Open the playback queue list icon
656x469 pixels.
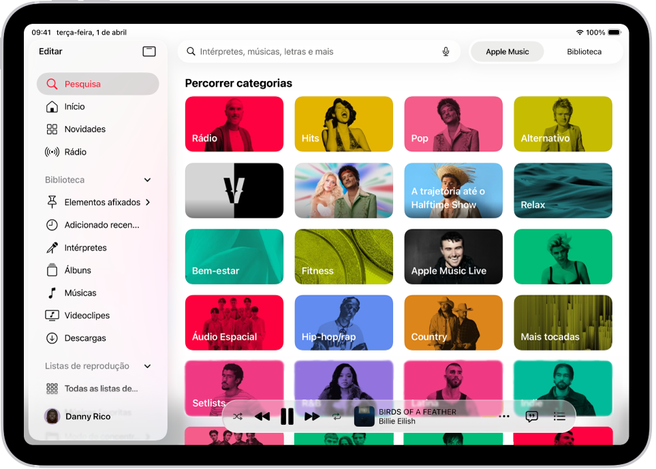tap(559, 417)
